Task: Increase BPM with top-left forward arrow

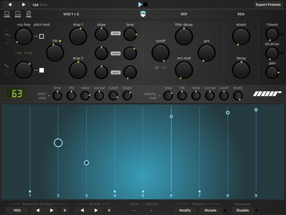Action: click(x=24, y=4)
